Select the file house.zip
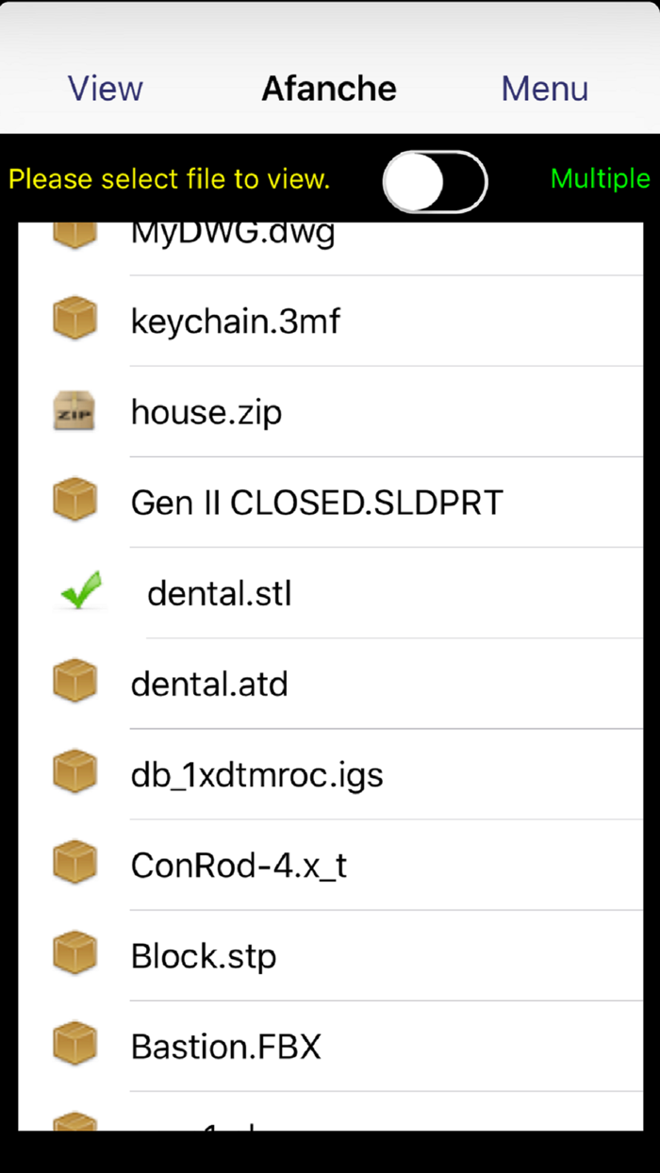Screen dimensions: 660x1173 (206, 412)
